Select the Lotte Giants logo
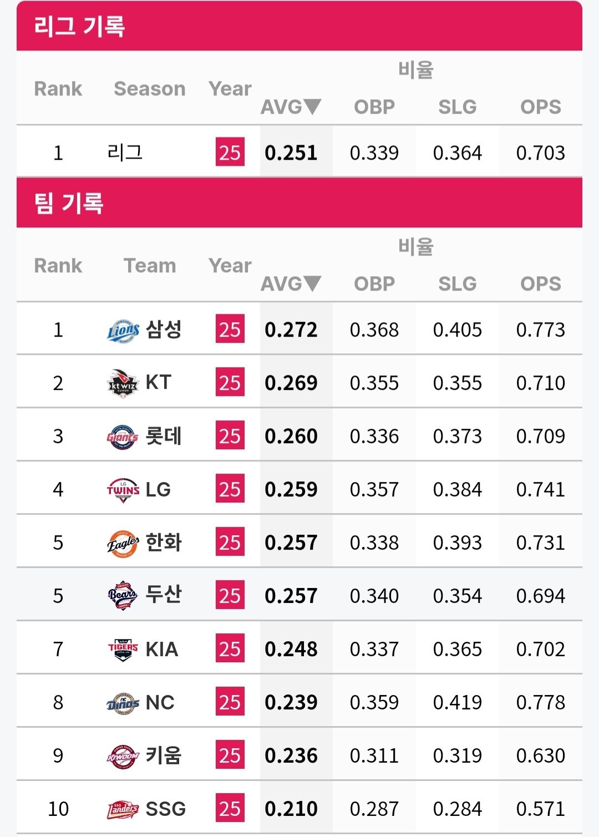The width and height of the screenshot is (599, 837). (x=123, y=437)
